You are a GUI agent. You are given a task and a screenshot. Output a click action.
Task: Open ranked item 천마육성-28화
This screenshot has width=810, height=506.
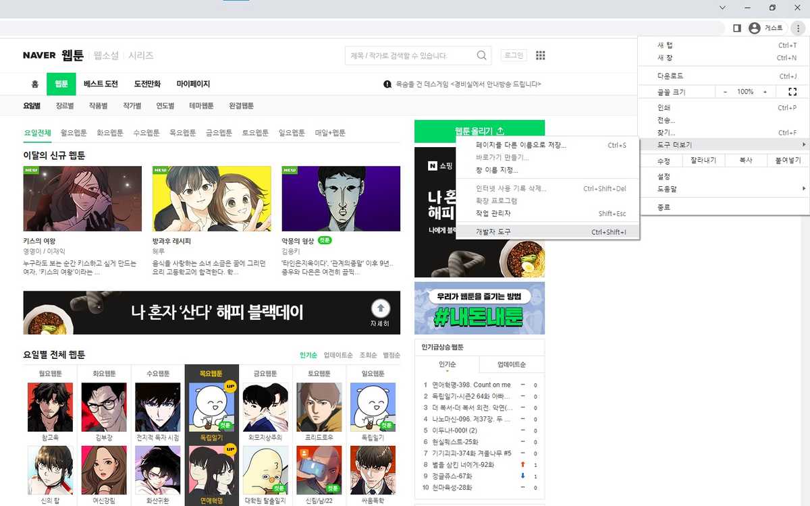point(452,487)
